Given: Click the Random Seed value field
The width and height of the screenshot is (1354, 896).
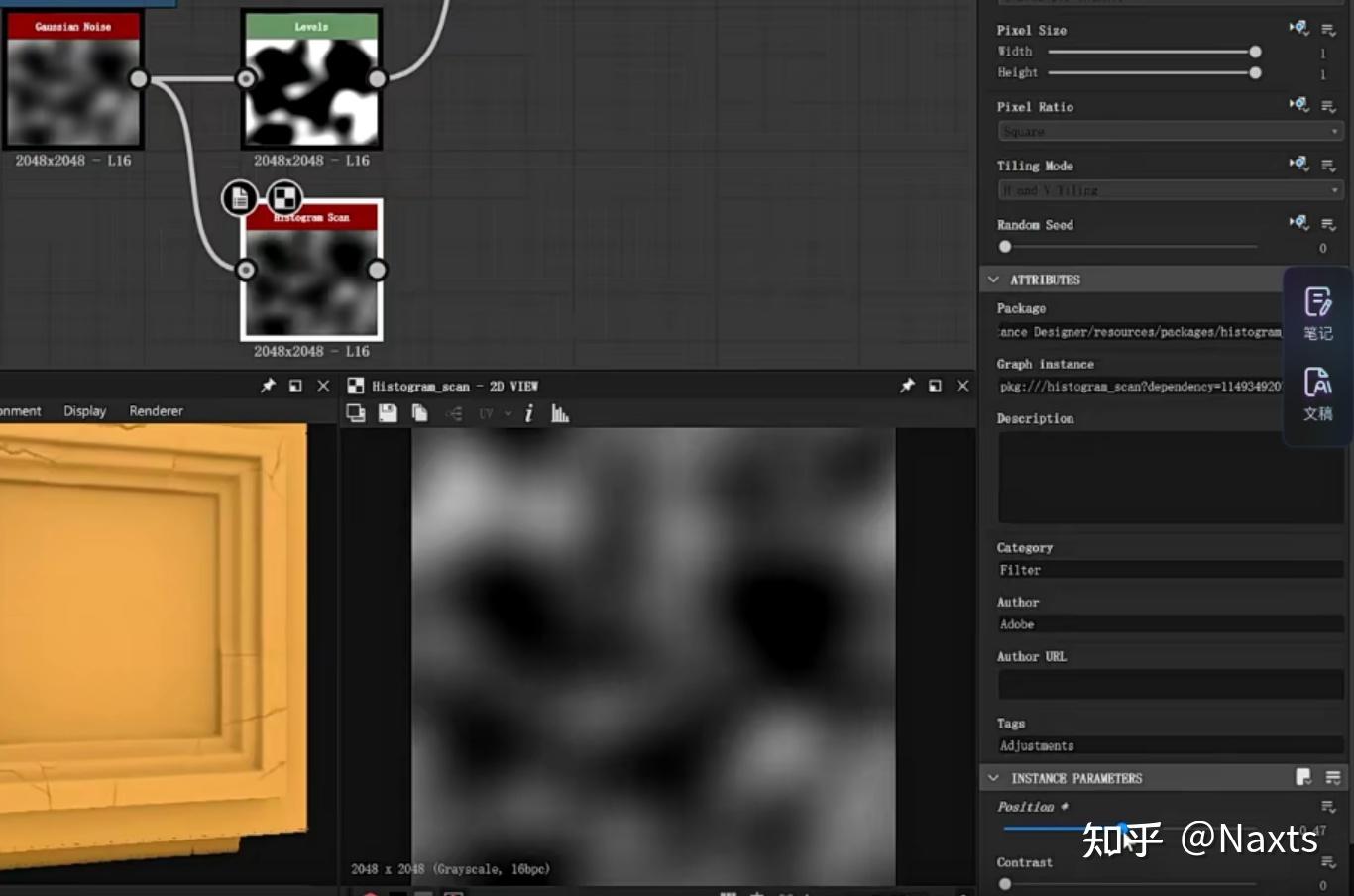Looking at the screenshot, I should [1322, 248].
